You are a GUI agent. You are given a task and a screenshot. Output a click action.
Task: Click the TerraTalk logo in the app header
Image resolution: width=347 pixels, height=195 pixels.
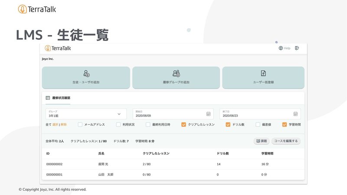[x=58, y=48]
